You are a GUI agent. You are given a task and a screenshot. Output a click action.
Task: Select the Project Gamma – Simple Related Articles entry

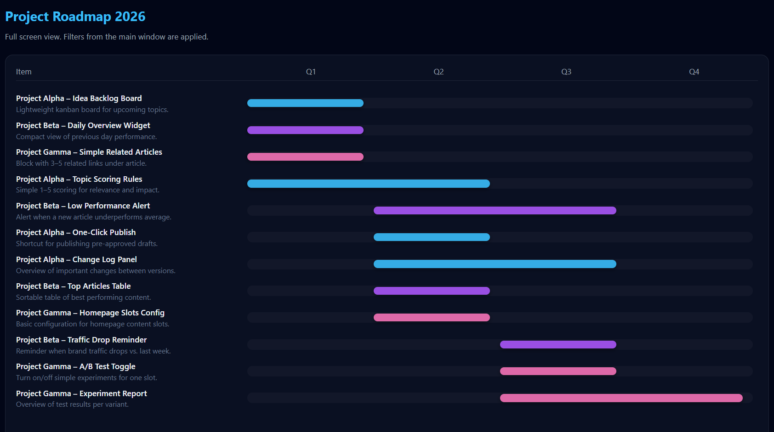(x=89, y=152)
